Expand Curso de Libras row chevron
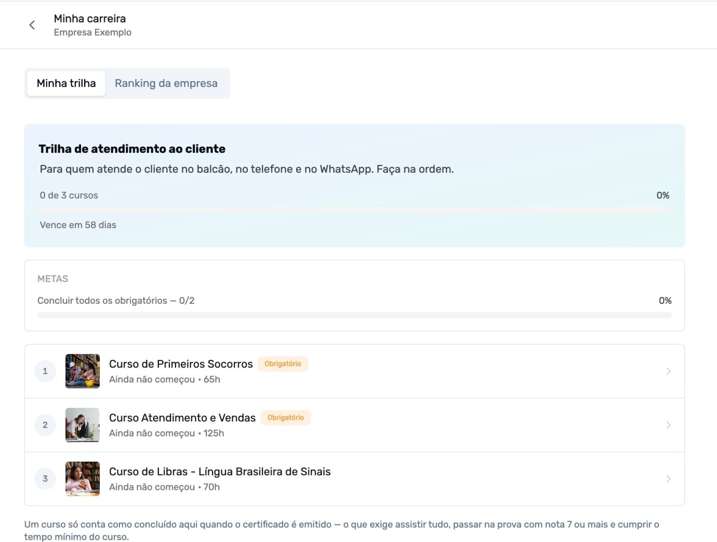Image resolution: width=717 pixels, height=542 pixels. (x=669, y=479)
